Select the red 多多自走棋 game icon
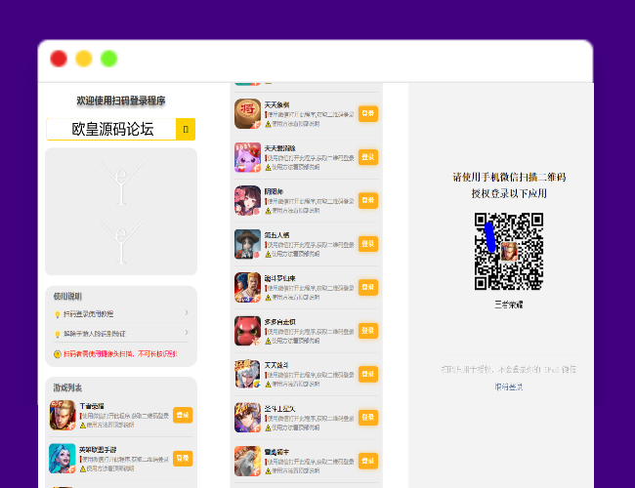This screenshot has width=635, height=488. tap(248, 331)
